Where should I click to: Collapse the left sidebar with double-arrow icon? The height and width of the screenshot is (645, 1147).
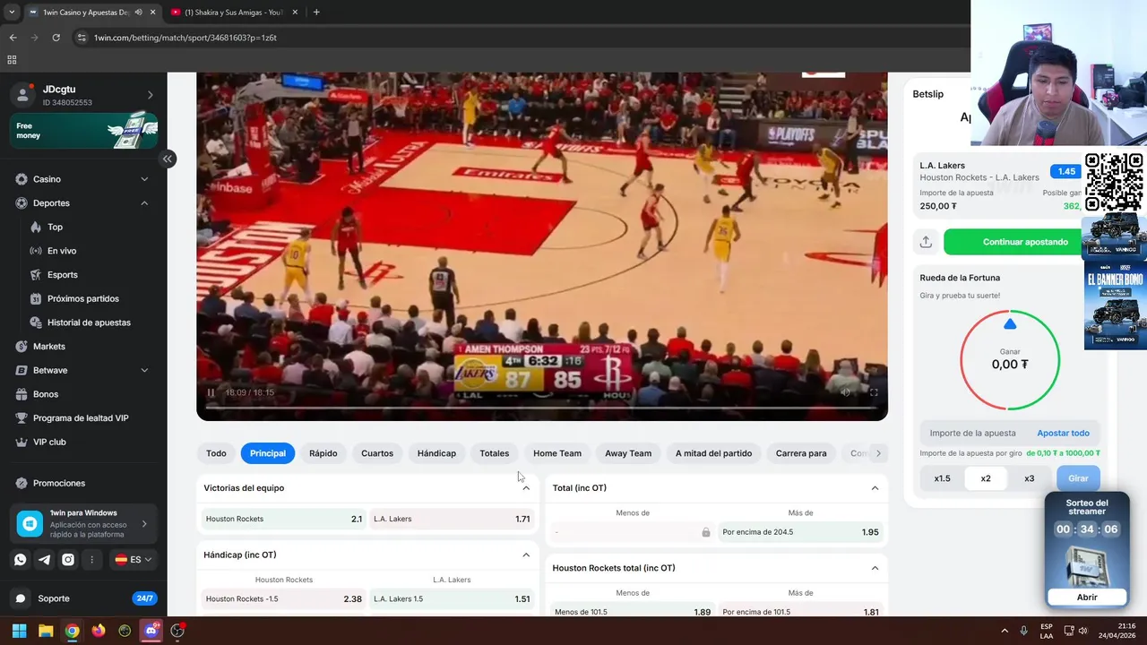point(167,159)
